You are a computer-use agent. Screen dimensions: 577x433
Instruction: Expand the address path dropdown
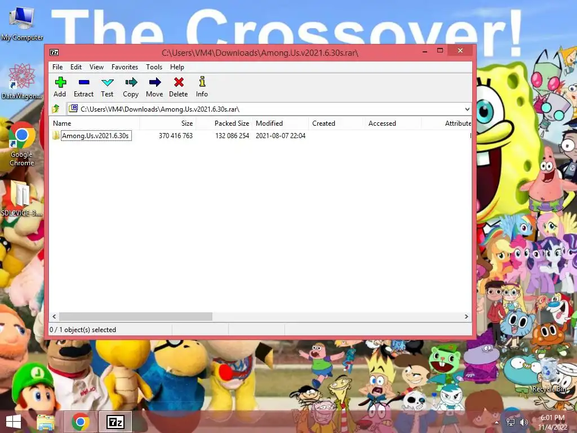click(x=467, y=109)
